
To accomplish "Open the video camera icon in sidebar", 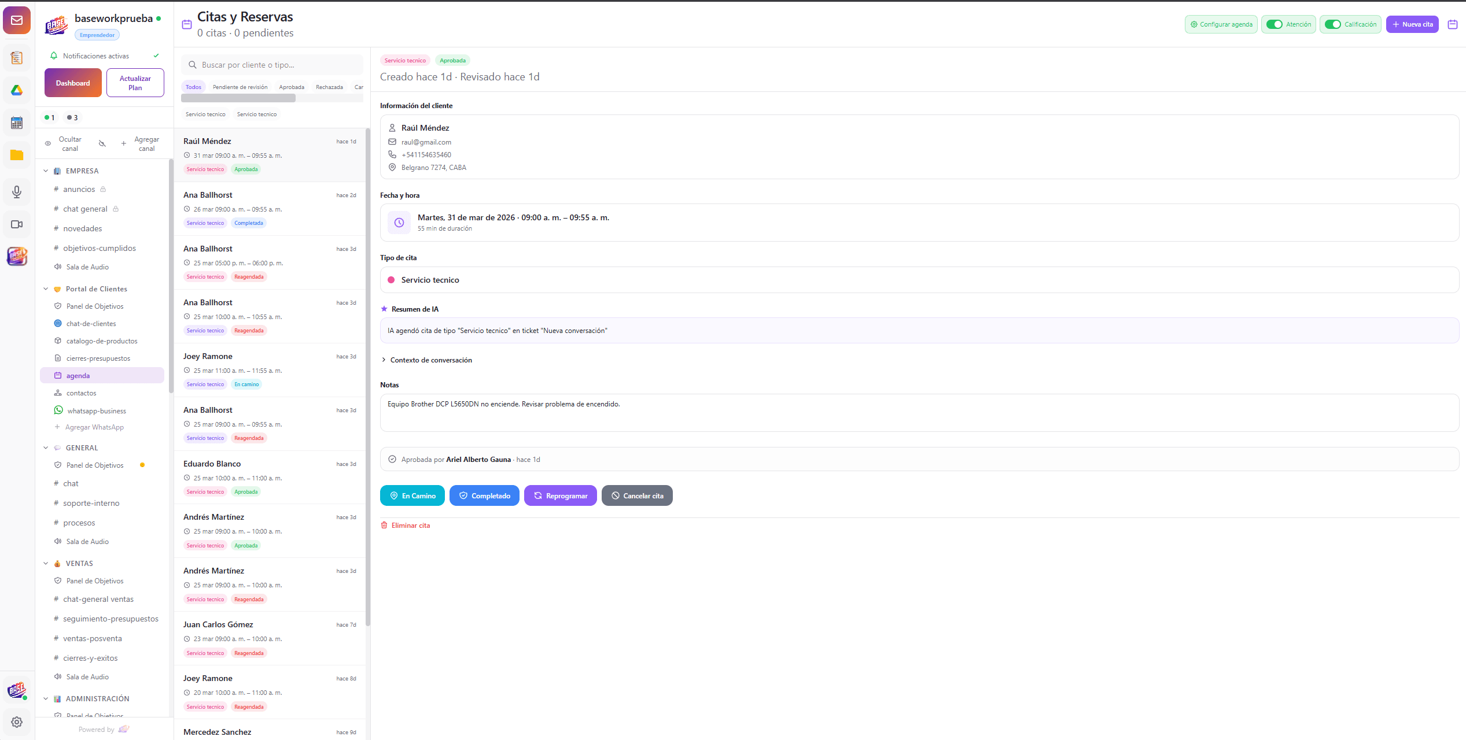I will [17, 224].
